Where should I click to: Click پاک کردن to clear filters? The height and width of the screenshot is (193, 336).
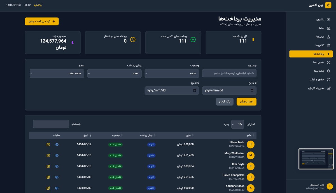pos(225,102)
